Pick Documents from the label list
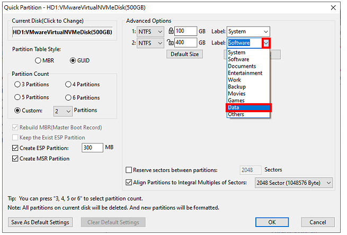The width and height of the screenshot is (347, 235). pyautogui.click(x=248, y=66)
